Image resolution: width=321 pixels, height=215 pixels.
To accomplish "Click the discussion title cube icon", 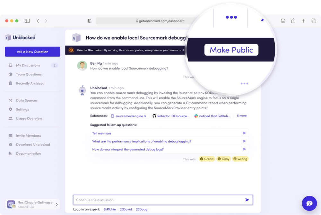I will (x=76, y=38).
